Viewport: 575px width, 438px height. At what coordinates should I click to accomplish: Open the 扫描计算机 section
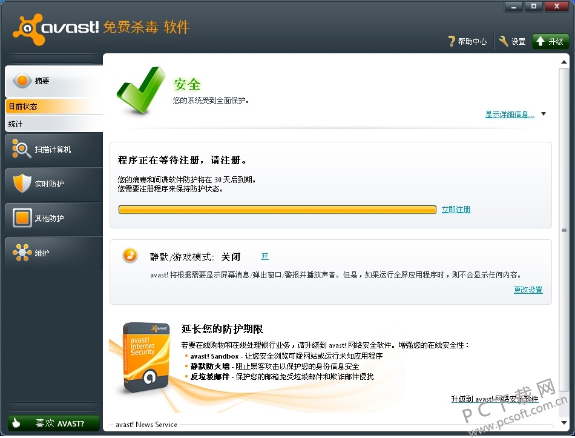coord(54,150)
